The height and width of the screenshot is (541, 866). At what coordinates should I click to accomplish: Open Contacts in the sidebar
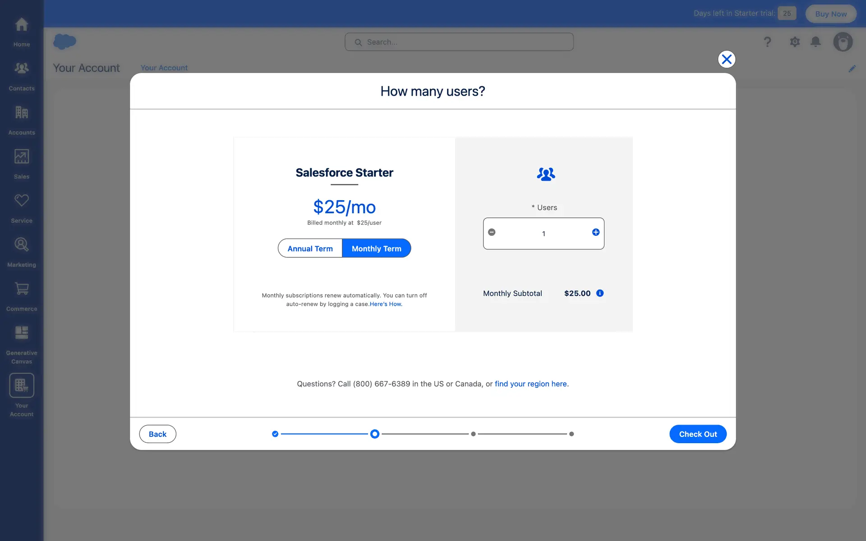(x=21, y=75)
